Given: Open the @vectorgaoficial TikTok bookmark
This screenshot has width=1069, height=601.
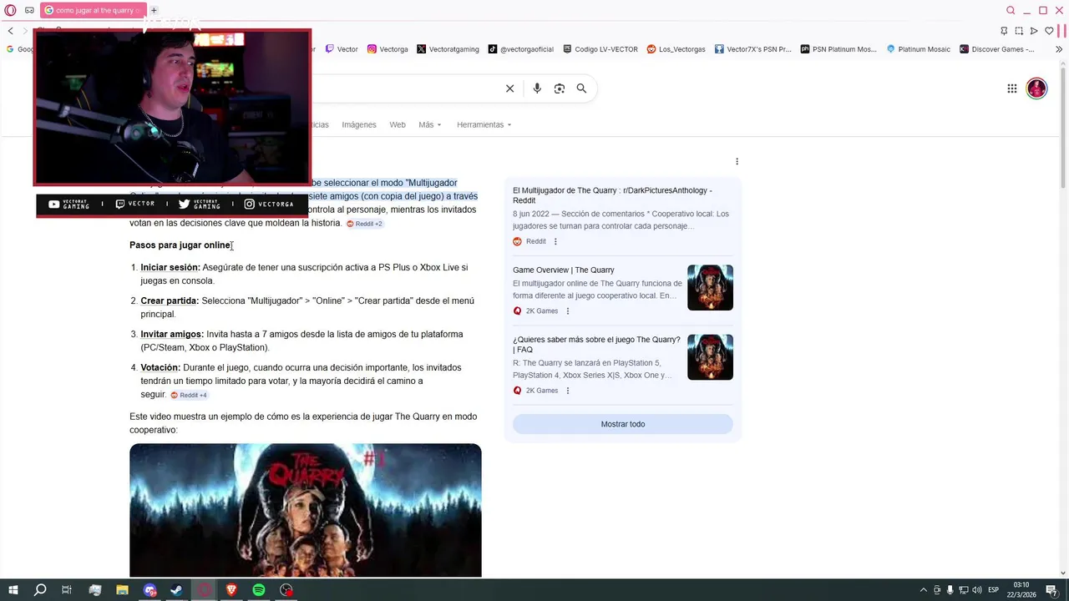Looking at the screenshot, I should coord(521,49).
